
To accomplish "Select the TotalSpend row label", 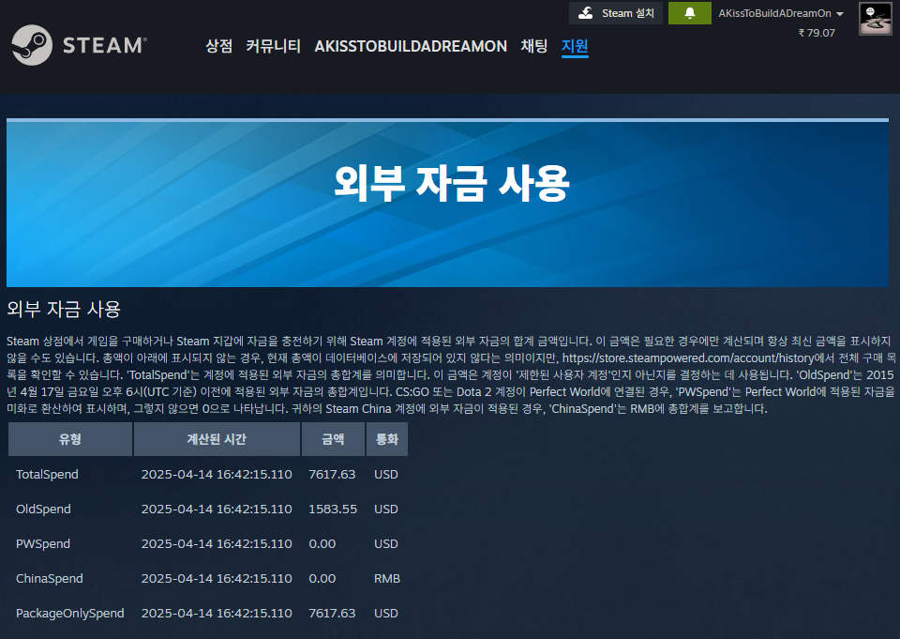I will (x=47, y=475).
